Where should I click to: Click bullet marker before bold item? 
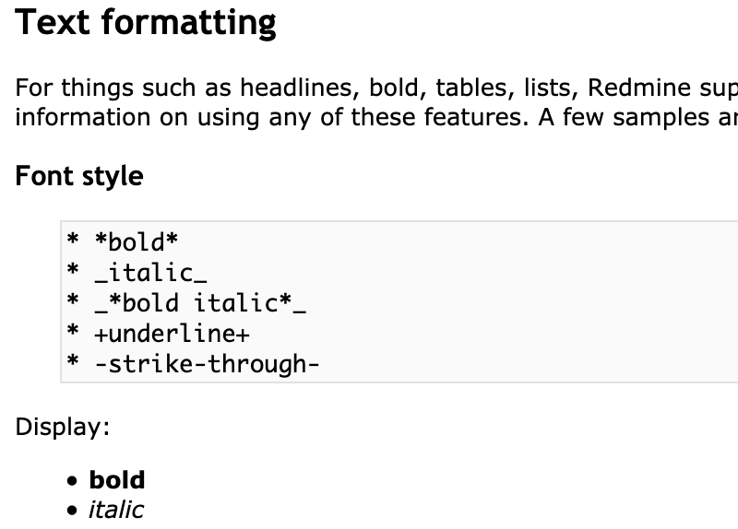[72, 481]
